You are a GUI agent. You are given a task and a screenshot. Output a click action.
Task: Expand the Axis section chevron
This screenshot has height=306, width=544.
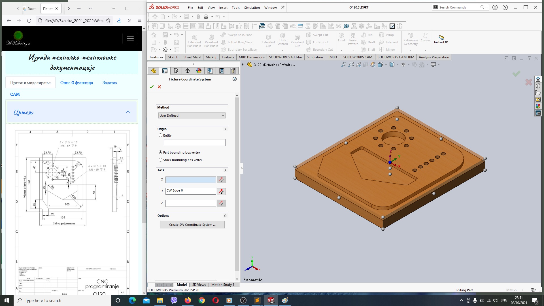click(225, 170)
